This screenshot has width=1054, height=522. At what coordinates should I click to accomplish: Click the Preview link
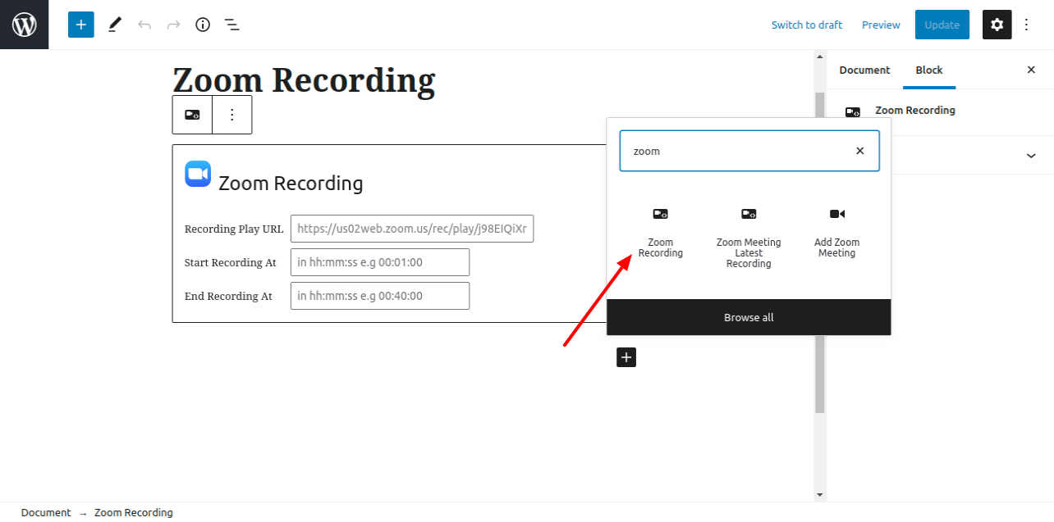[881, 25]
